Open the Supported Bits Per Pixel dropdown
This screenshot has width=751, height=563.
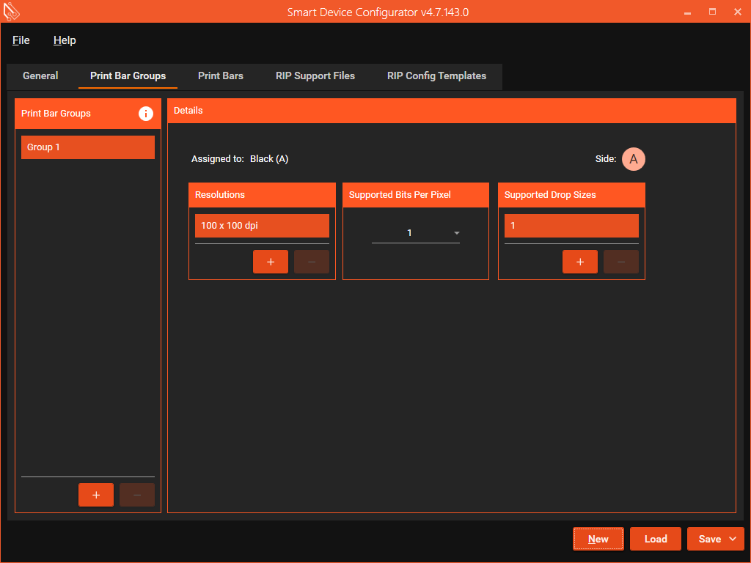(x=416, y=233)
